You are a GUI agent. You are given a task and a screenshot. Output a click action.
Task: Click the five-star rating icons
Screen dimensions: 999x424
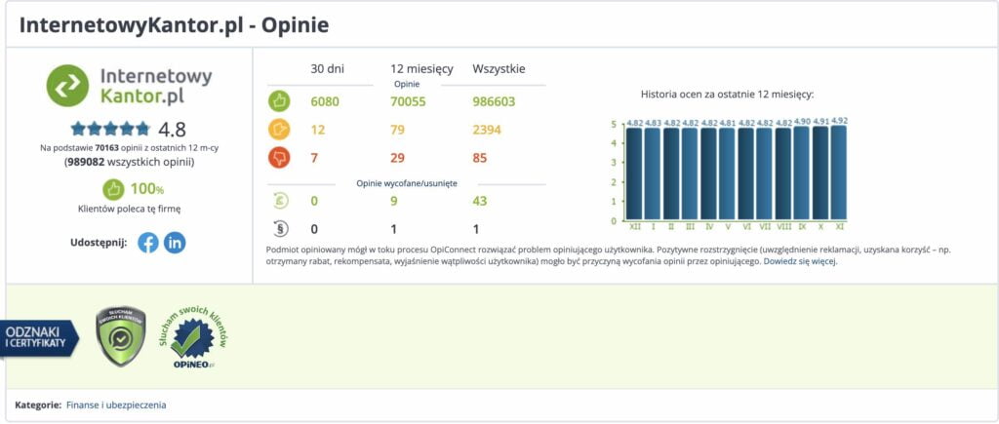click(110, 130)
